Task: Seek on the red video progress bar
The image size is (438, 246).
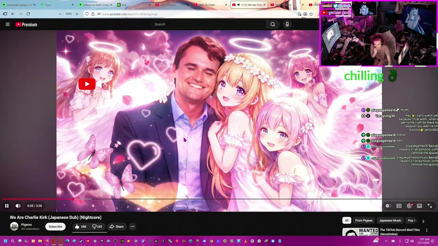Action: 38,199
